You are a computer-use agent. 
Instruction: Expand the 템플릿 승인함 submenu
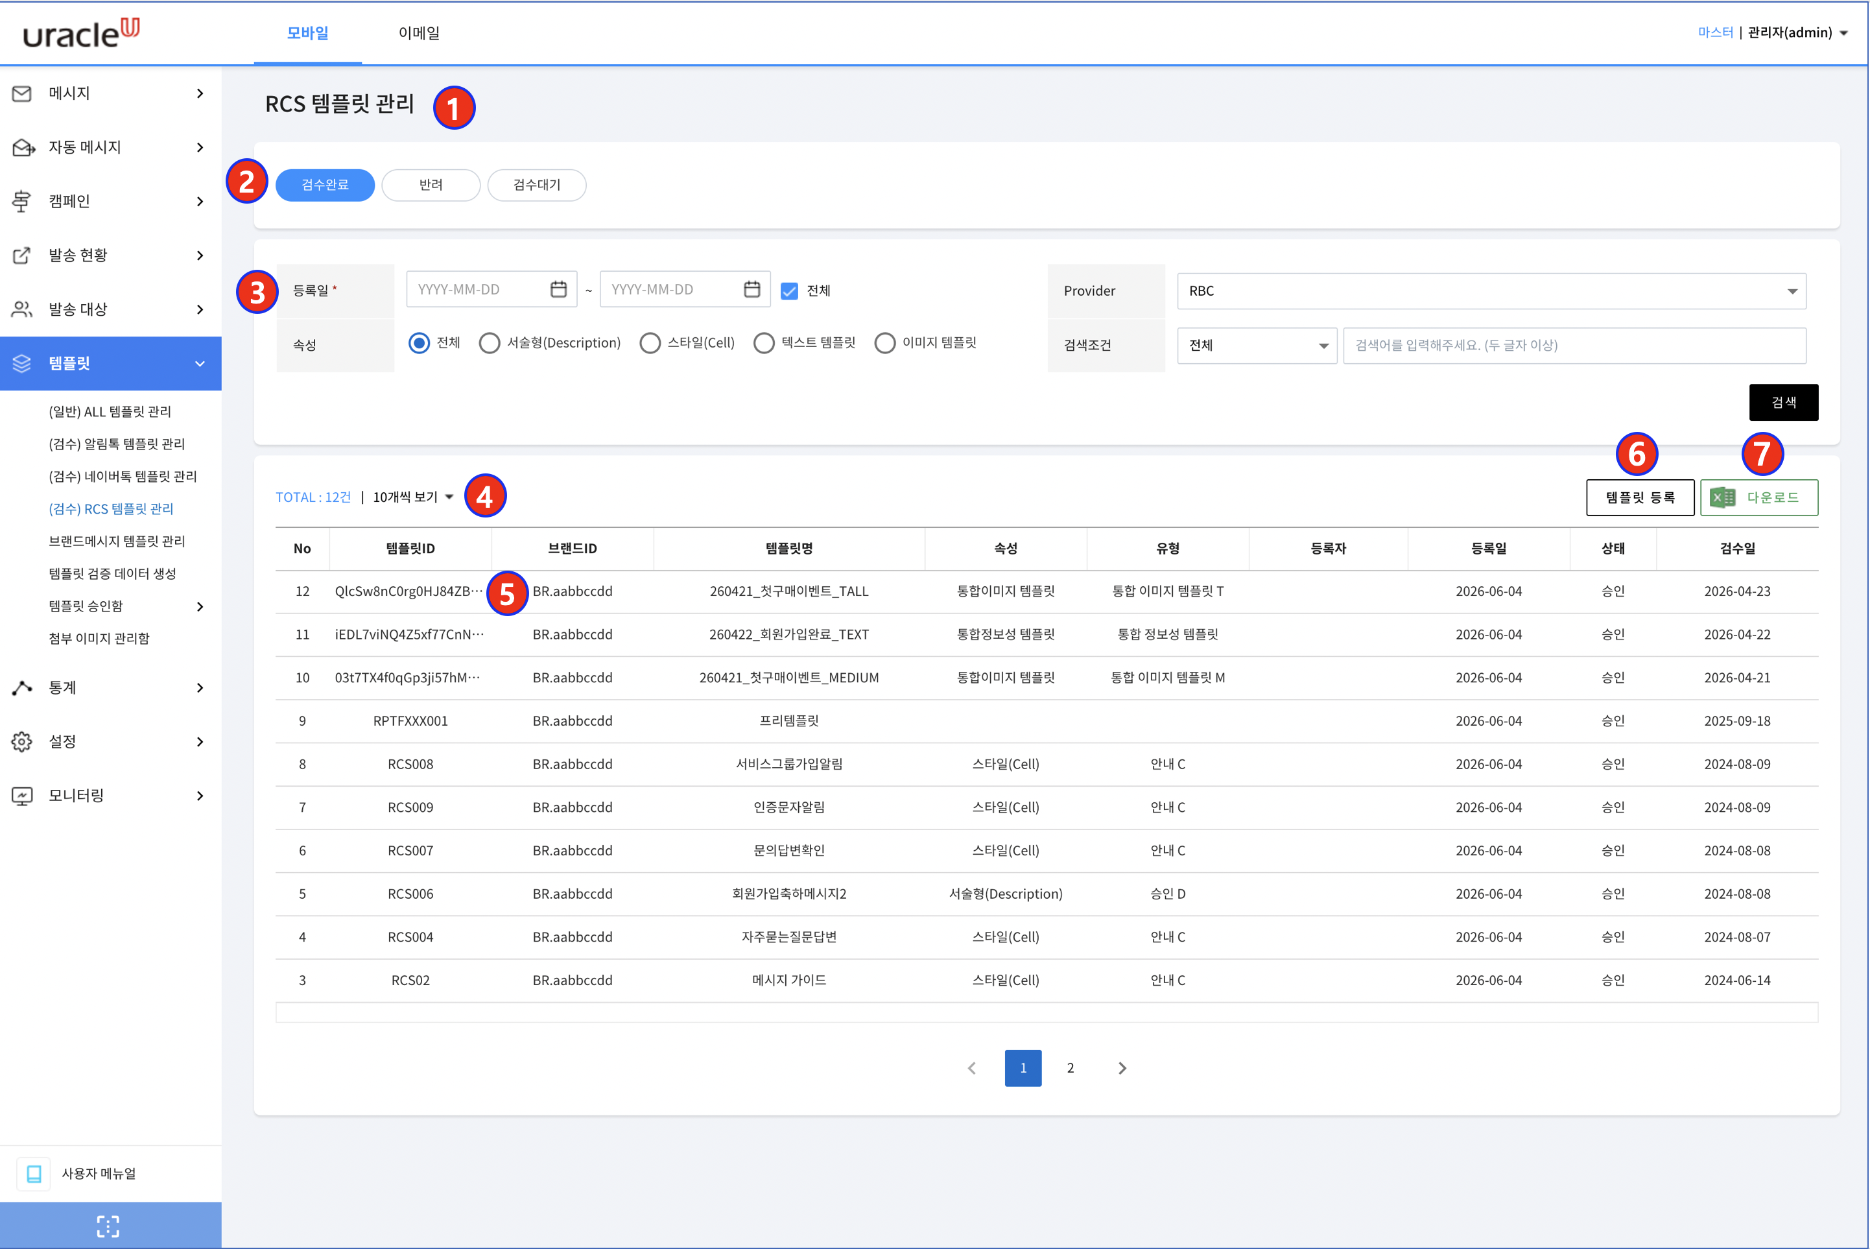tap(200, 606)
